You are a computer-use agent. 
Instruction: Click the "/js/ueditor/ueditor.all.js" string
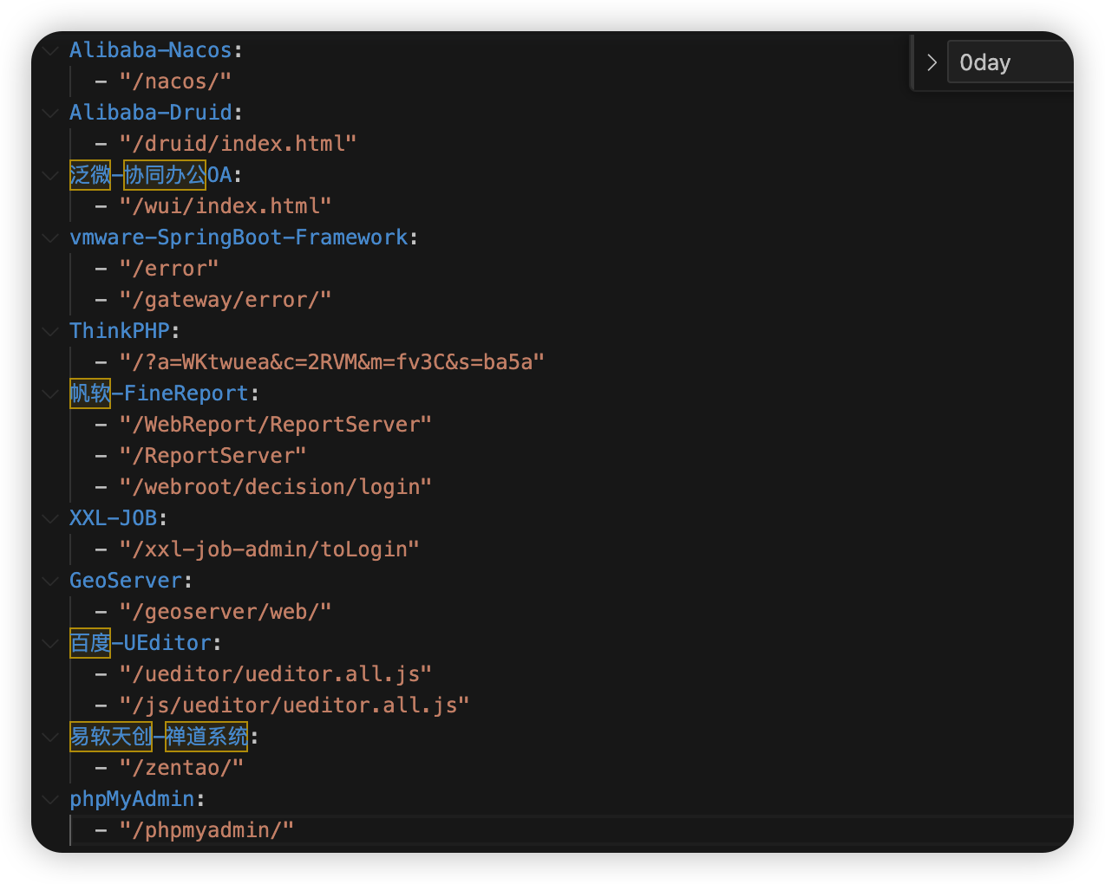pyautogui.click(x=295, y=705)
